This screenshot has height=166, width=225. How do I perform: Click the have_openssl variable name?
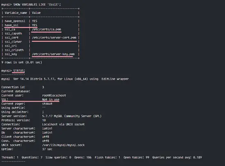click(15, 21)
